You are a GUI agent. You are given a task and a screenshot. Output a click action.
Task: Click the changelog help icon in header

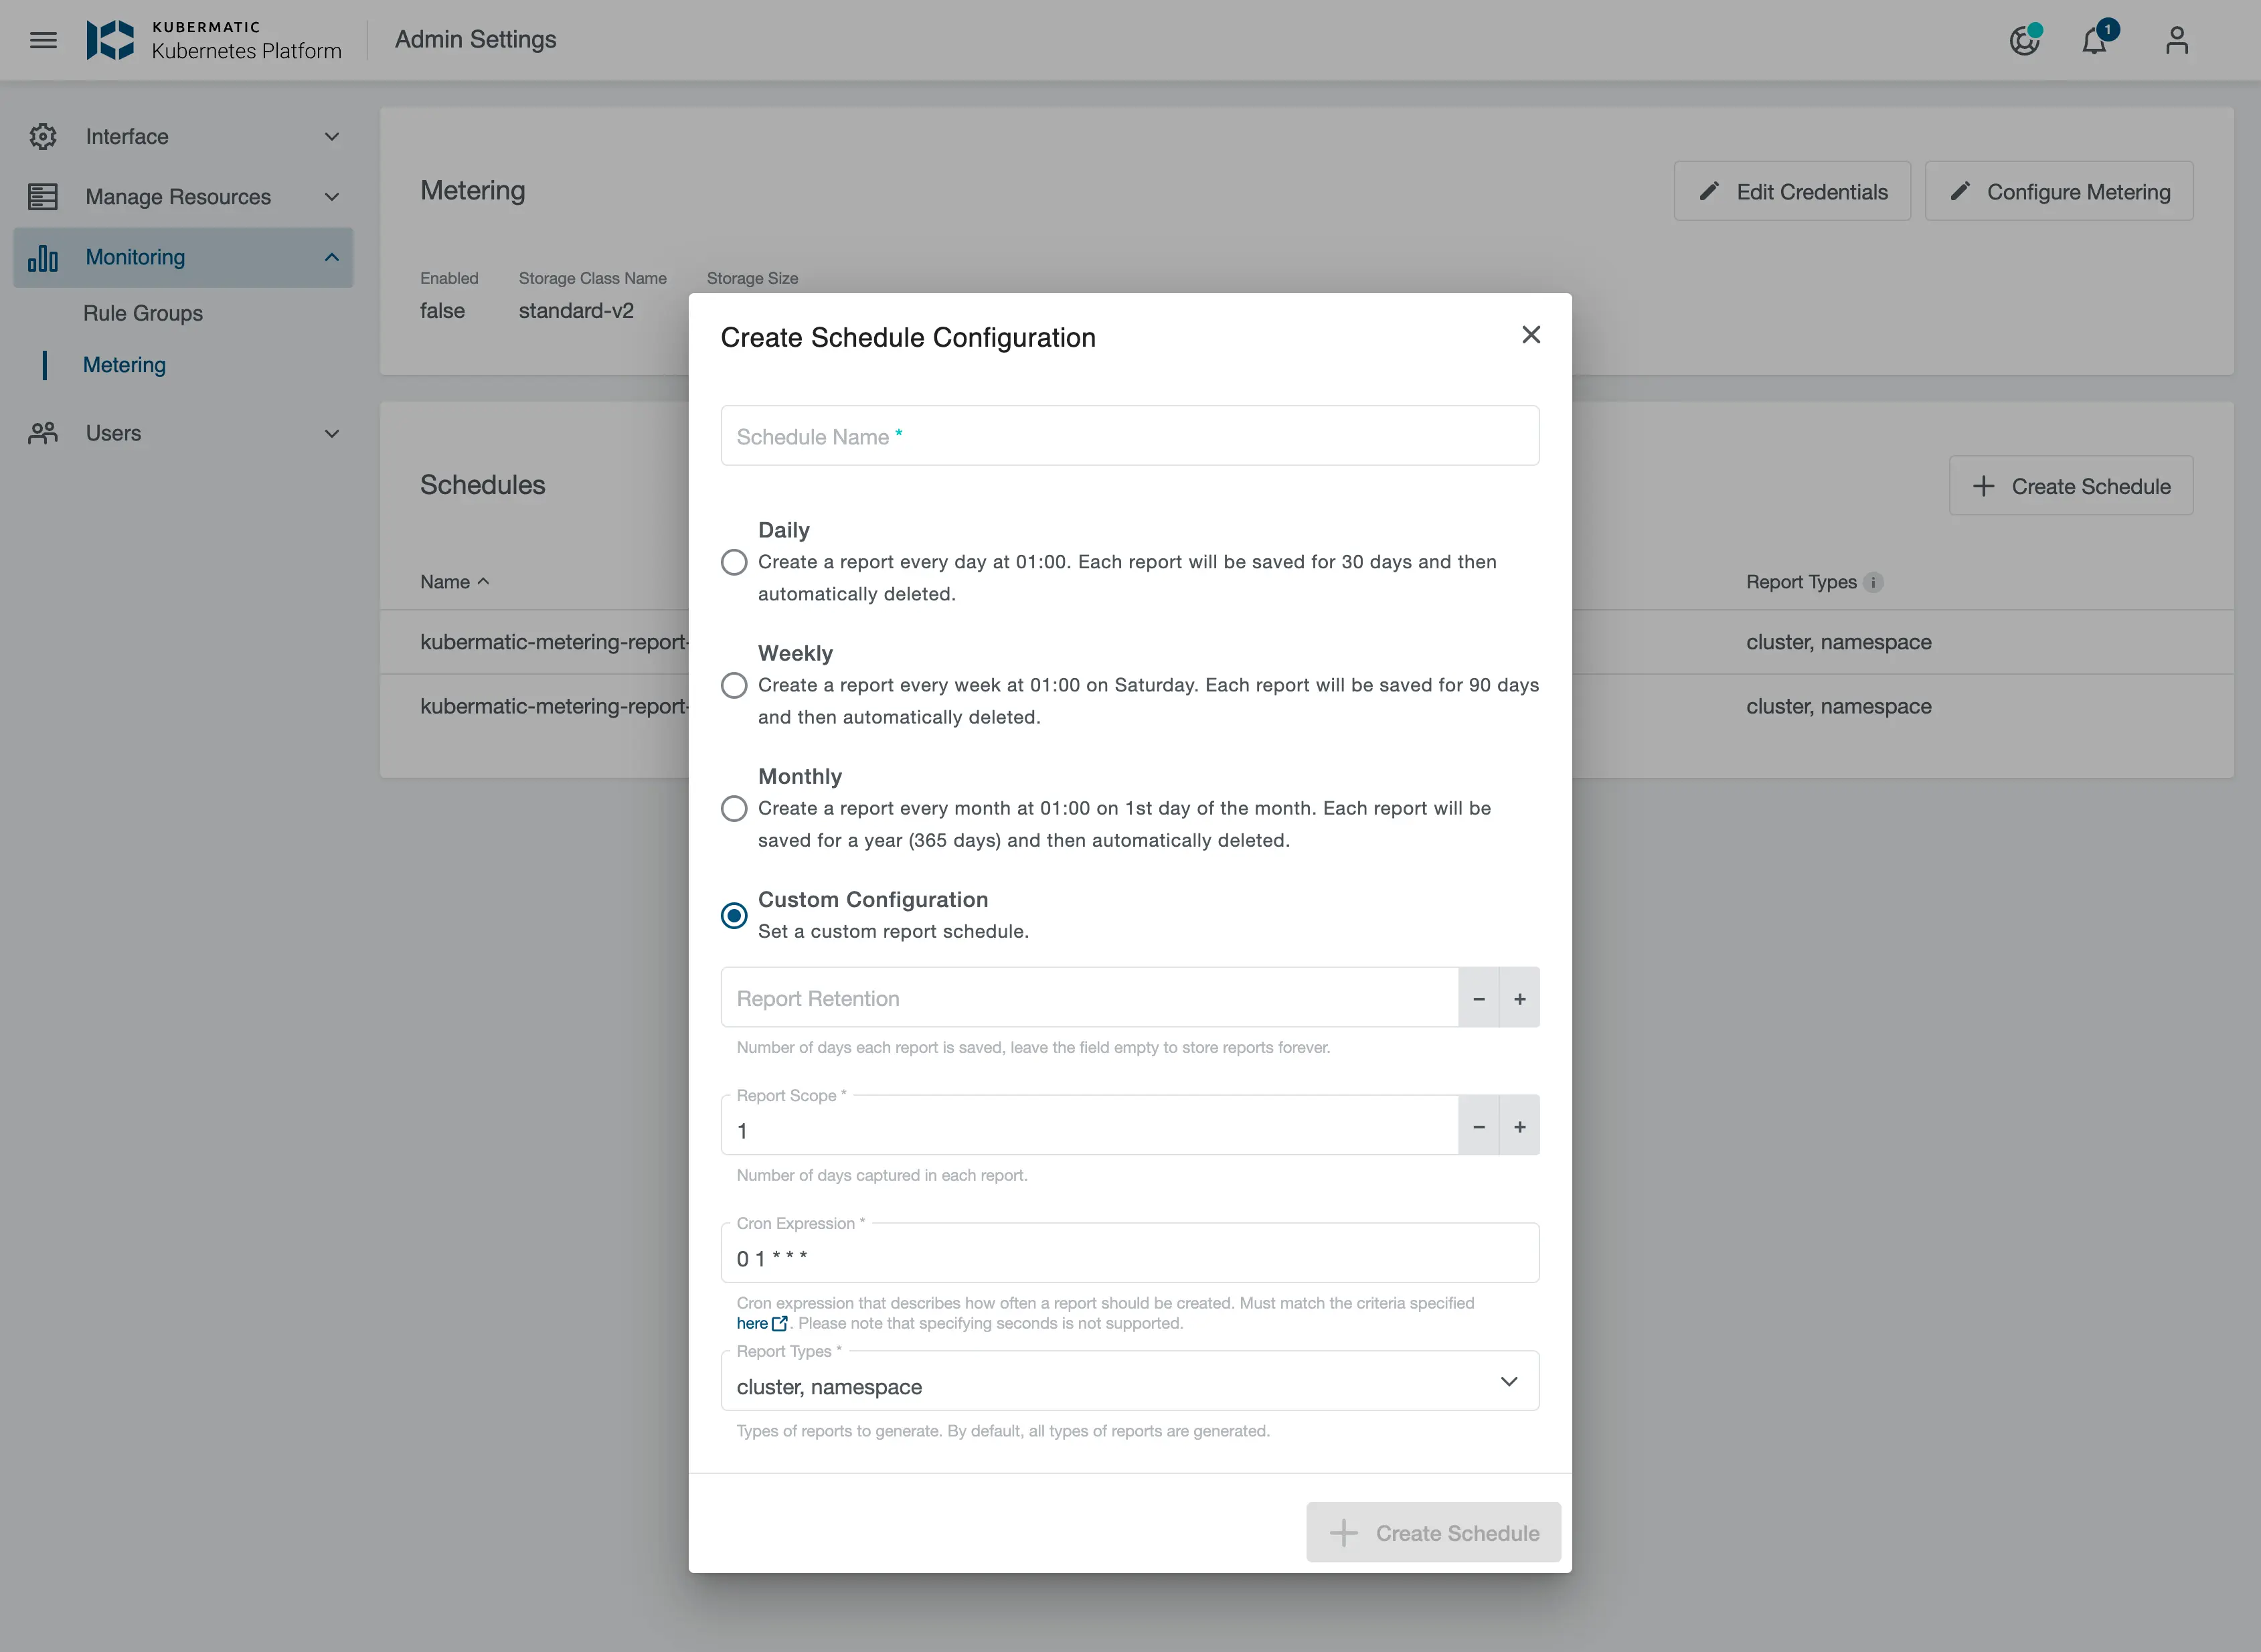[2024, 41]
